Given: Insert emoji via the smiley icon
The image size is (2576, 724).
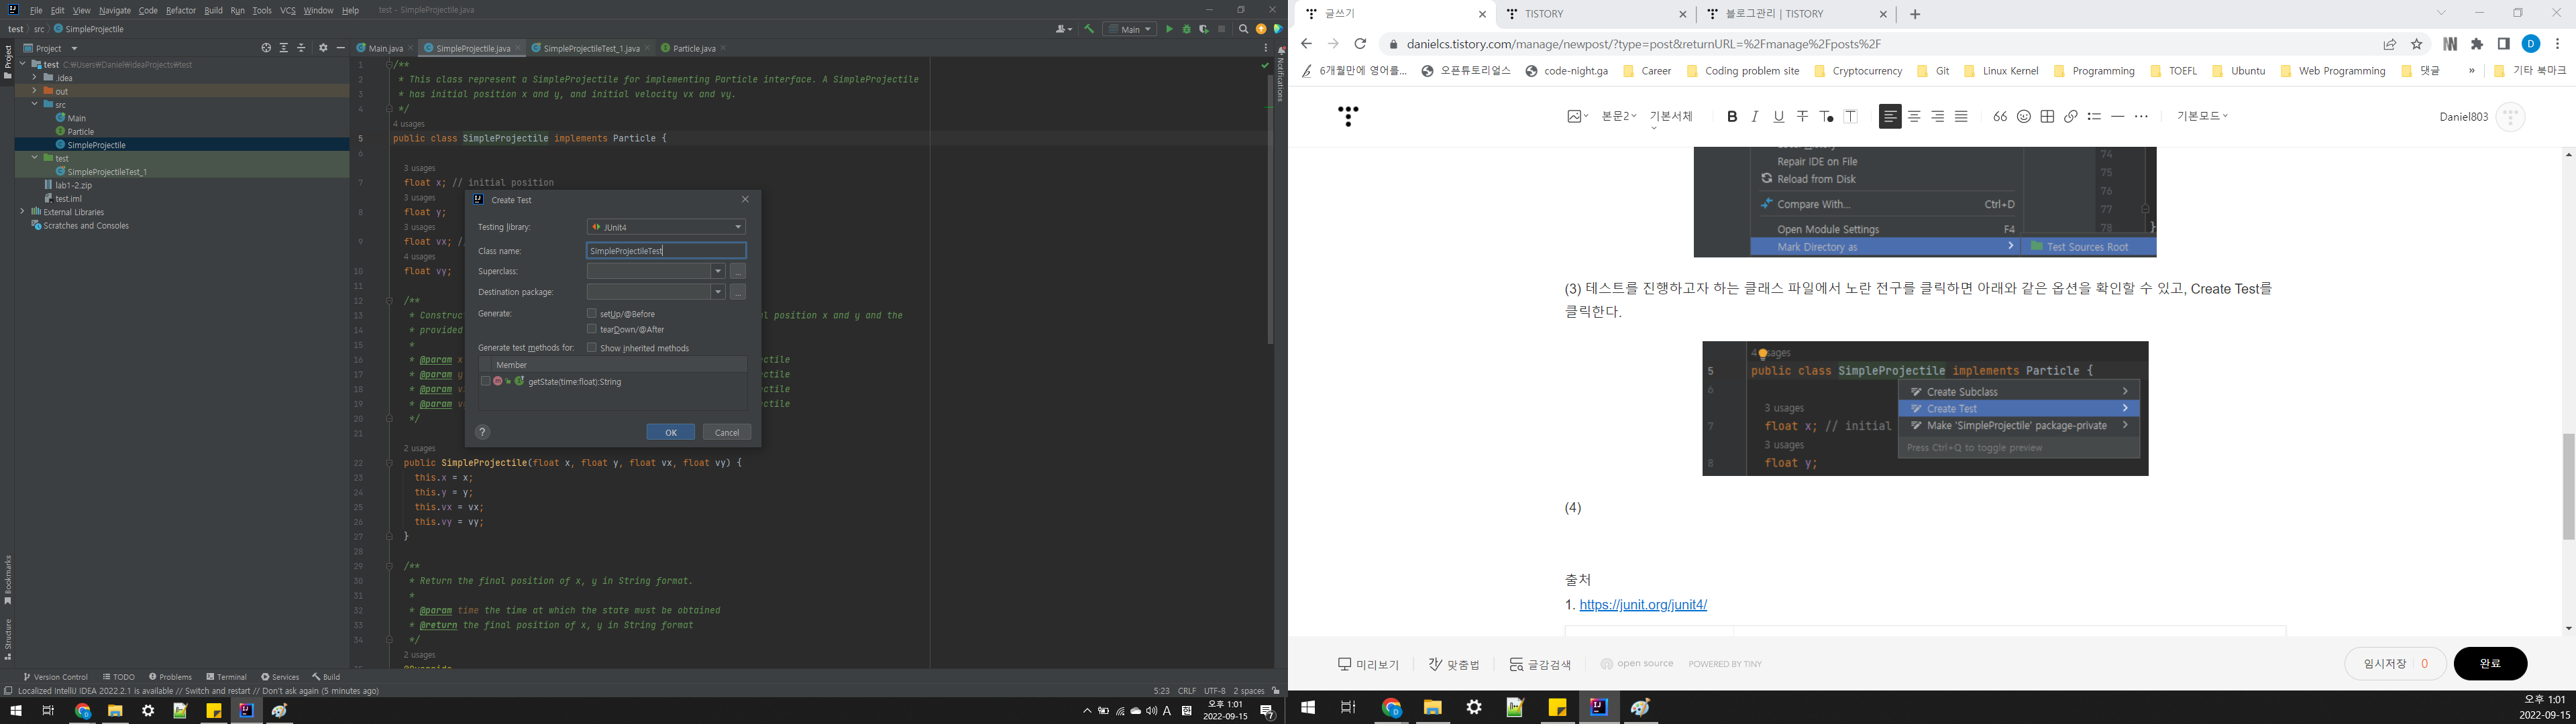Looking at the screenshot, I should click(x=2023, y=117).
